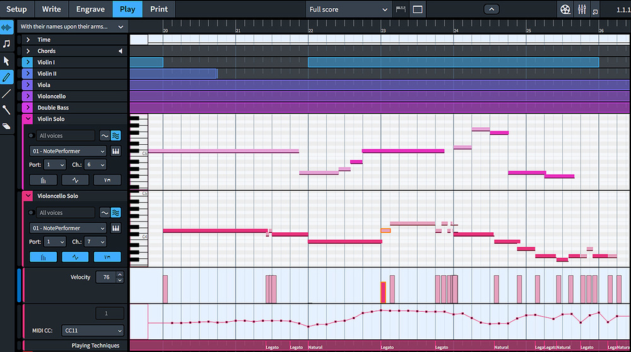Open the Full score layout dropdown
Viewport: 631px width, 352px height.
348,9
